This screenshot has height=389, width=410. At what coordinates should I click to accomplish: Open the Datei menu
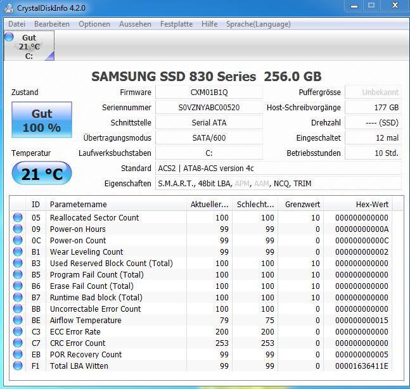click(x=16, y=24)
